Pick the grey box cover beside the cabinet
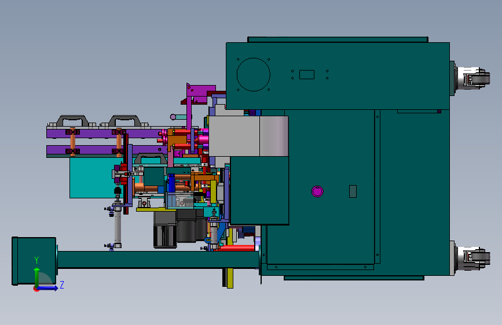This screenshot has height=325, width=502. 248,136
